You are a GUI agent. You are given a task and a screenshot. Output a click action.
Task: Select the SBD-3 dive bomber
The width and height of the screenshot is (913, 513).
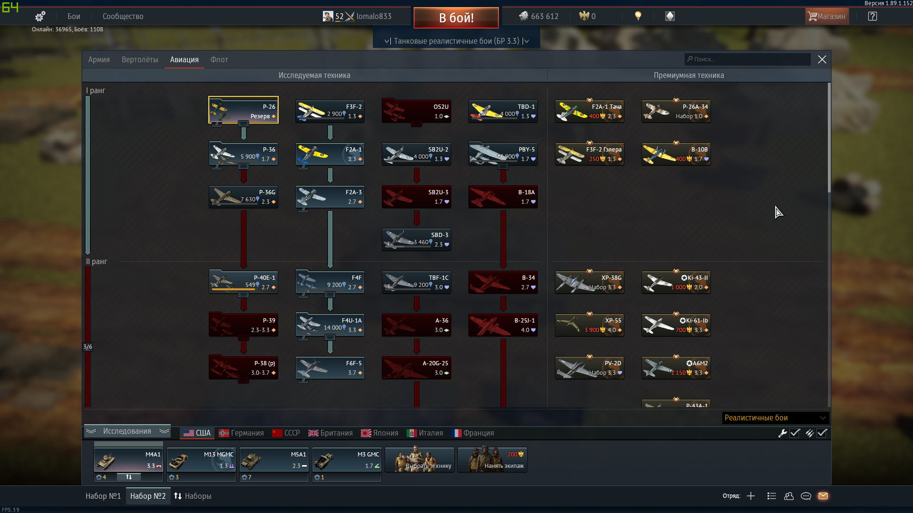(x=417, y=239)
